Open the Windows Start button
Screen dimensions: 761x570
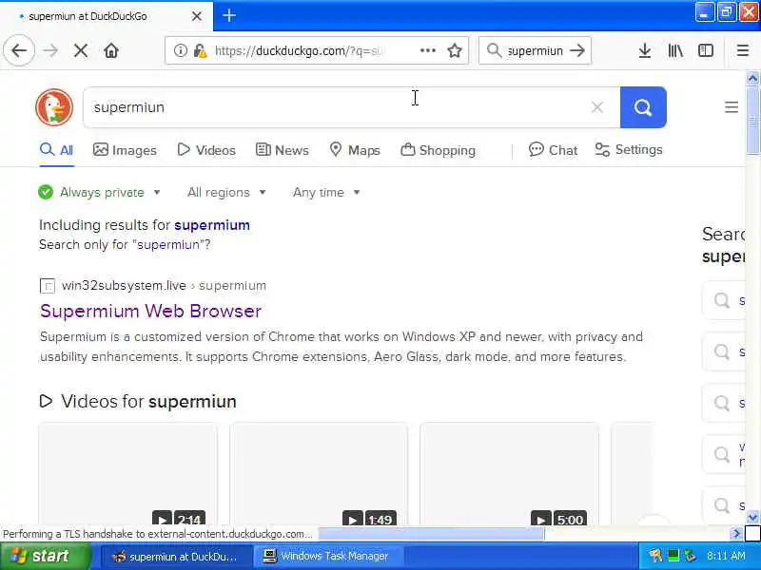coord(45,556)
